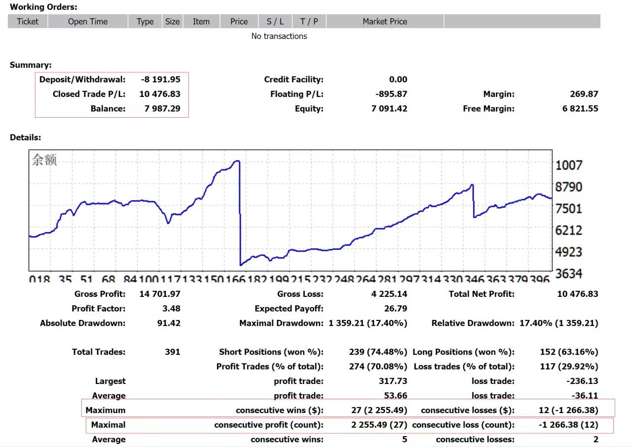Click the sharp drop on balance curve
The height and width of the screenshot is (447, 631).
[x=240, y=212]
